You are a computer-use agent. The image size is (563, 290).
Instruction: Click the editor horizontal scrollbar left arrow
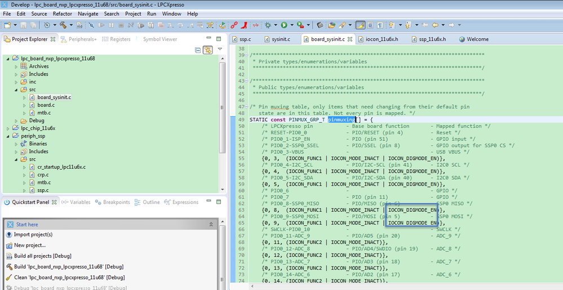(253, 287)
